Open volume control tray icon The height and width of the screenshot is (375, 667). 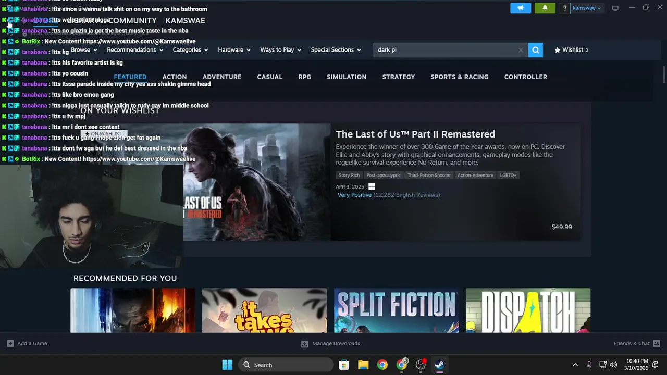point(613,365)
